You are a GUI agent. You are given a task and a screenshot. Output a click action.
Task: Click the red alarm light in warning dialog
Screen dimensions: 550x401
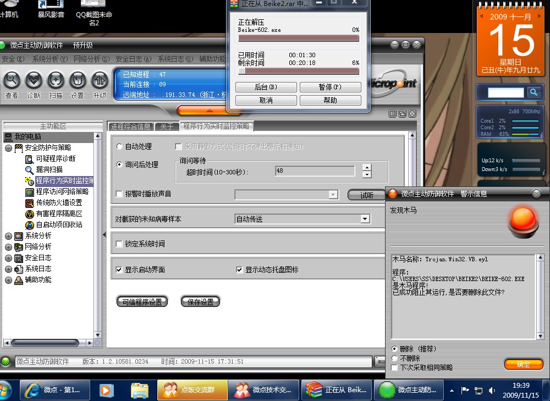coord(524,222)
